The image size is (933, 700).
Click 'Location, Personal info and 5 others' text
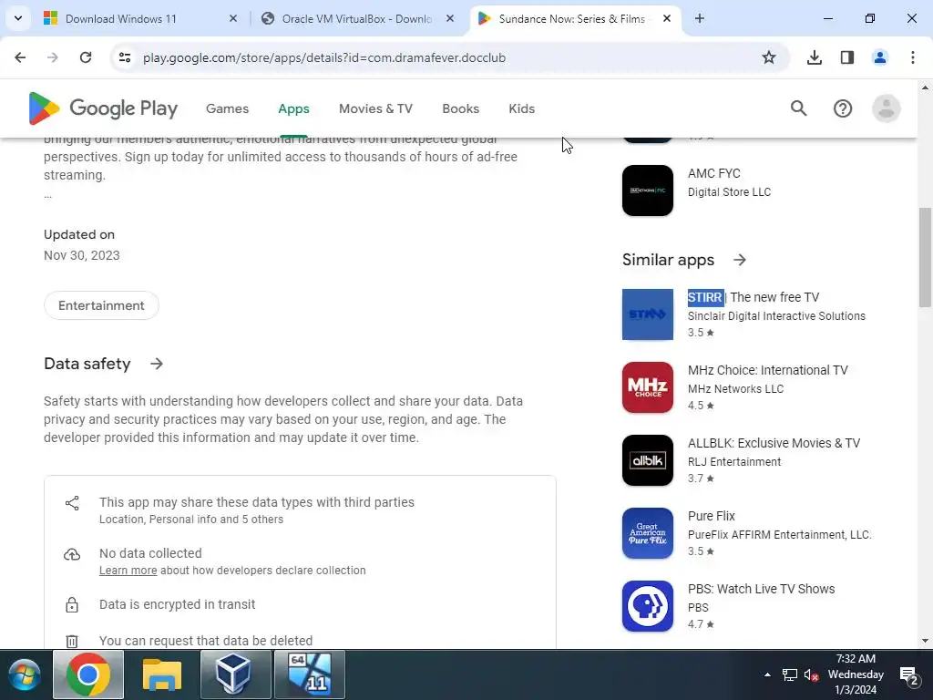point(191,520)
